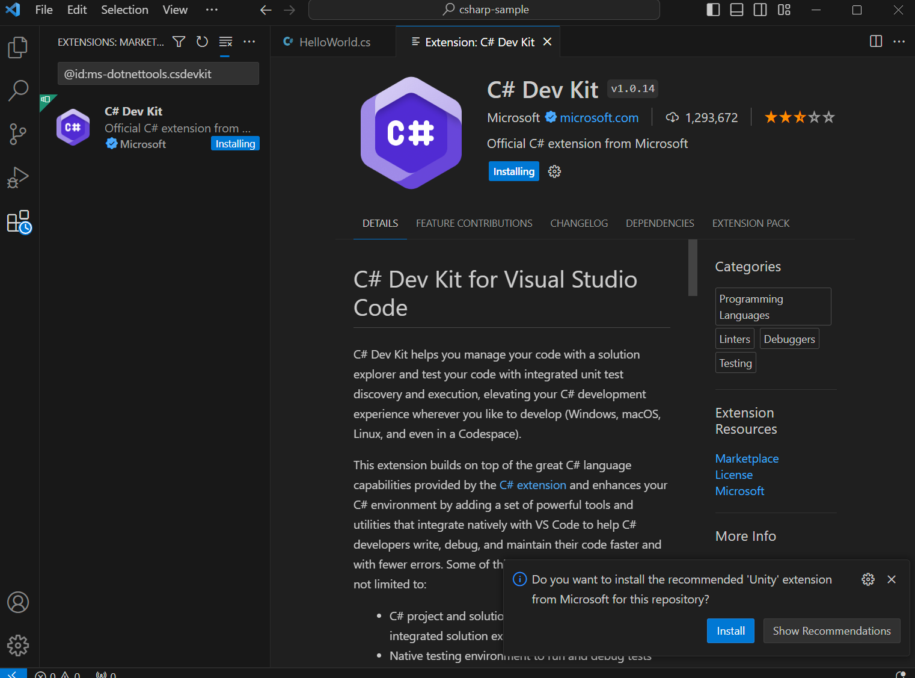
Task: Open the Edit menu
Action: (77, 10)
